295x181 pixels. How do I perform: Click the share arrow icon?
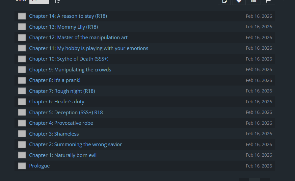click(x=268, y=1)
